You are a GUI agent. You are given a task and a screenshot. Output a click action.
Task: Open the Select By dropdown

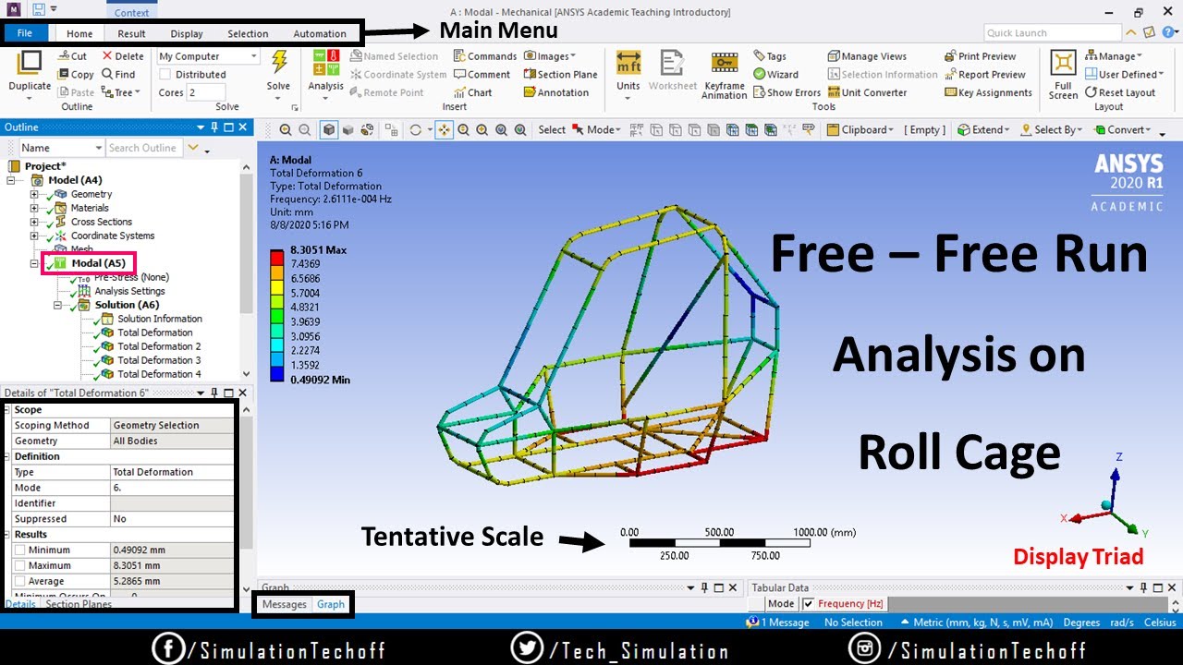coord(1053,130)
